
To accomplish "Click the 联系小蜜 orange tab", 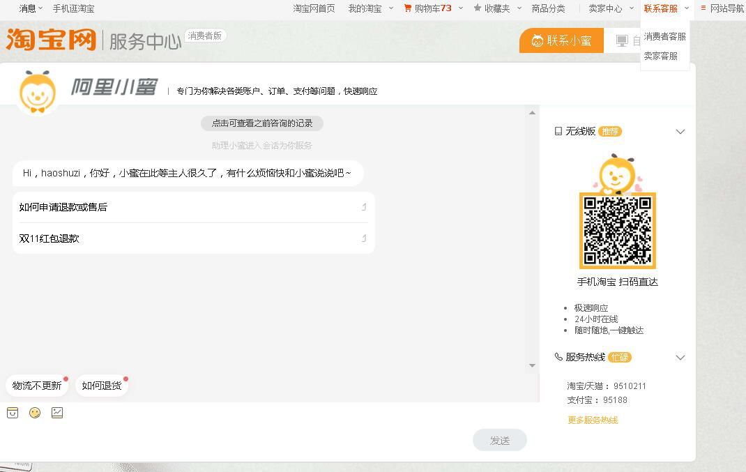I will pos(561,40).
